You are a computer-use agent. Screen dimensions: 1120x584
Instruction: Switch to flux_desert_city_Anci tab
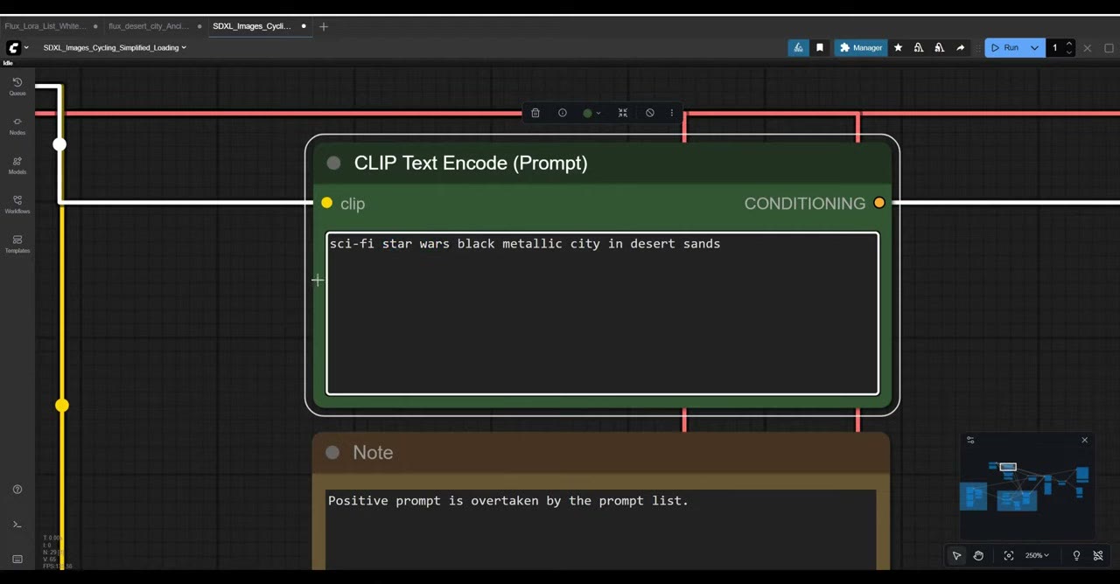(149, 26)
